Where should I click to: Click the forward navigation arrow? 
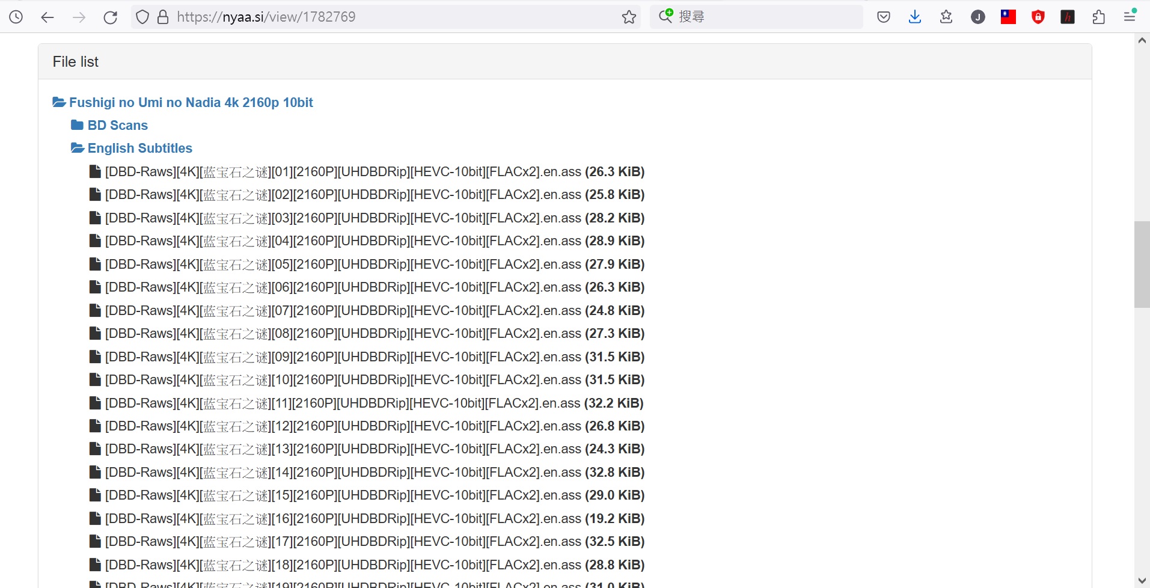coord(79,17)
